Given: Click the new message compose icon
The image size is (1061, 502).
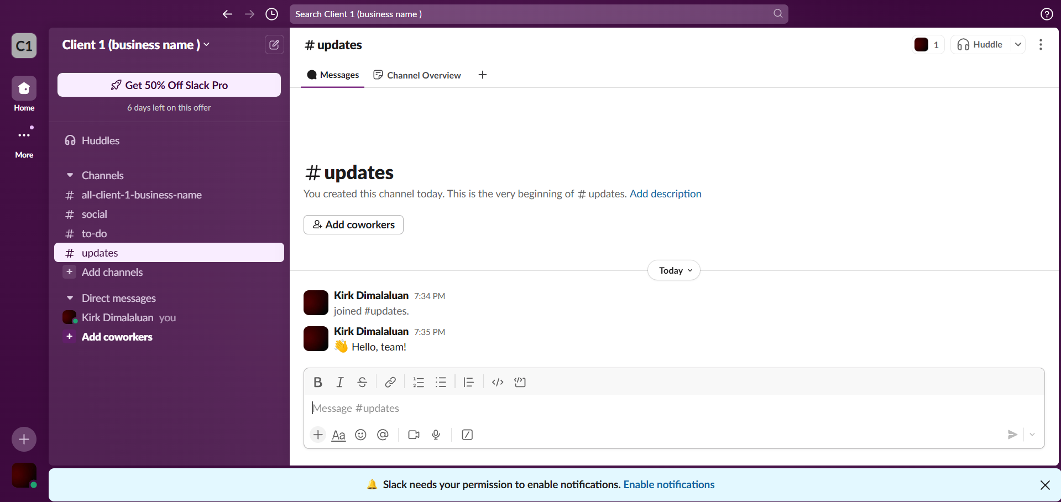Looking at the screenshot, I should [x=274, y=45].
